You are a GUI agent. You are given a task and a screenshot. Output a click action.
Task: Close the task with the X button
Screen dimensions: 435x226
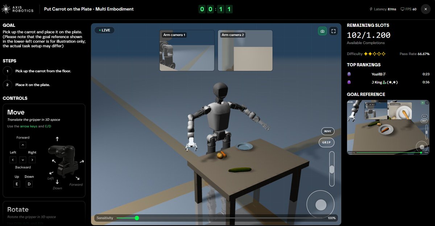click(x=426, y=9)
